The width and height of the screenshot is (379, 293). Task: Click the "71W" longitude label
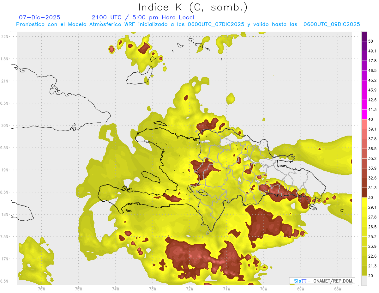226,289
